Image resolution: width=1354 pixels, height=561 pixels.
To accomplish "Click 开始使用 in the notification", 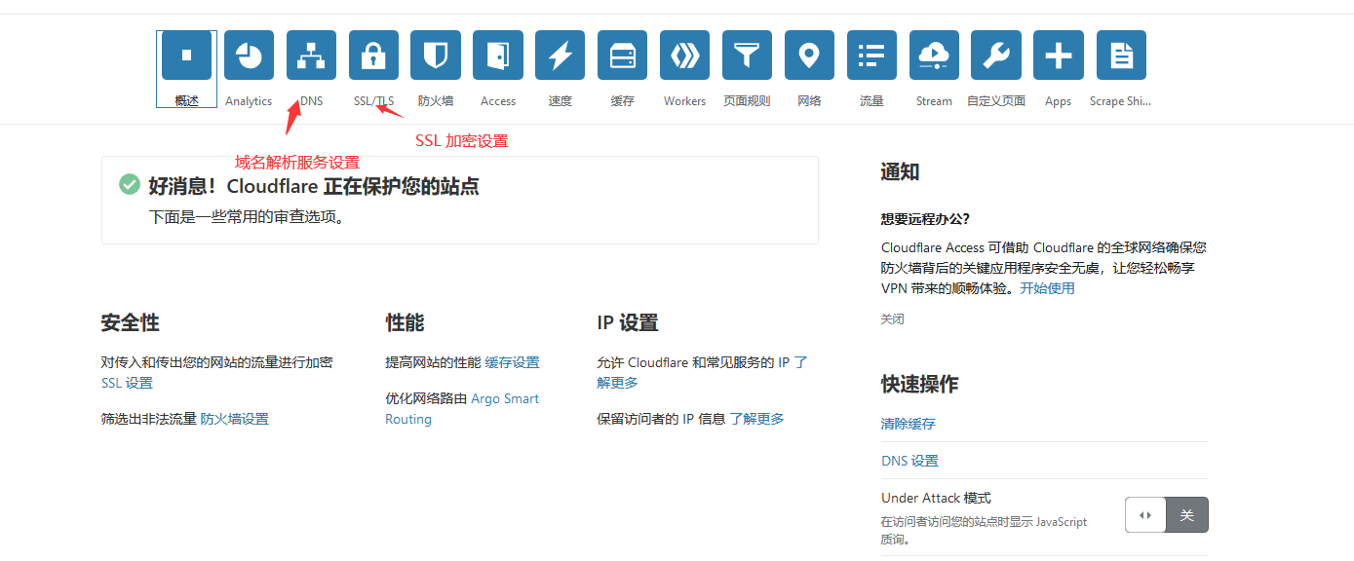I will (x=1047, y=288).
